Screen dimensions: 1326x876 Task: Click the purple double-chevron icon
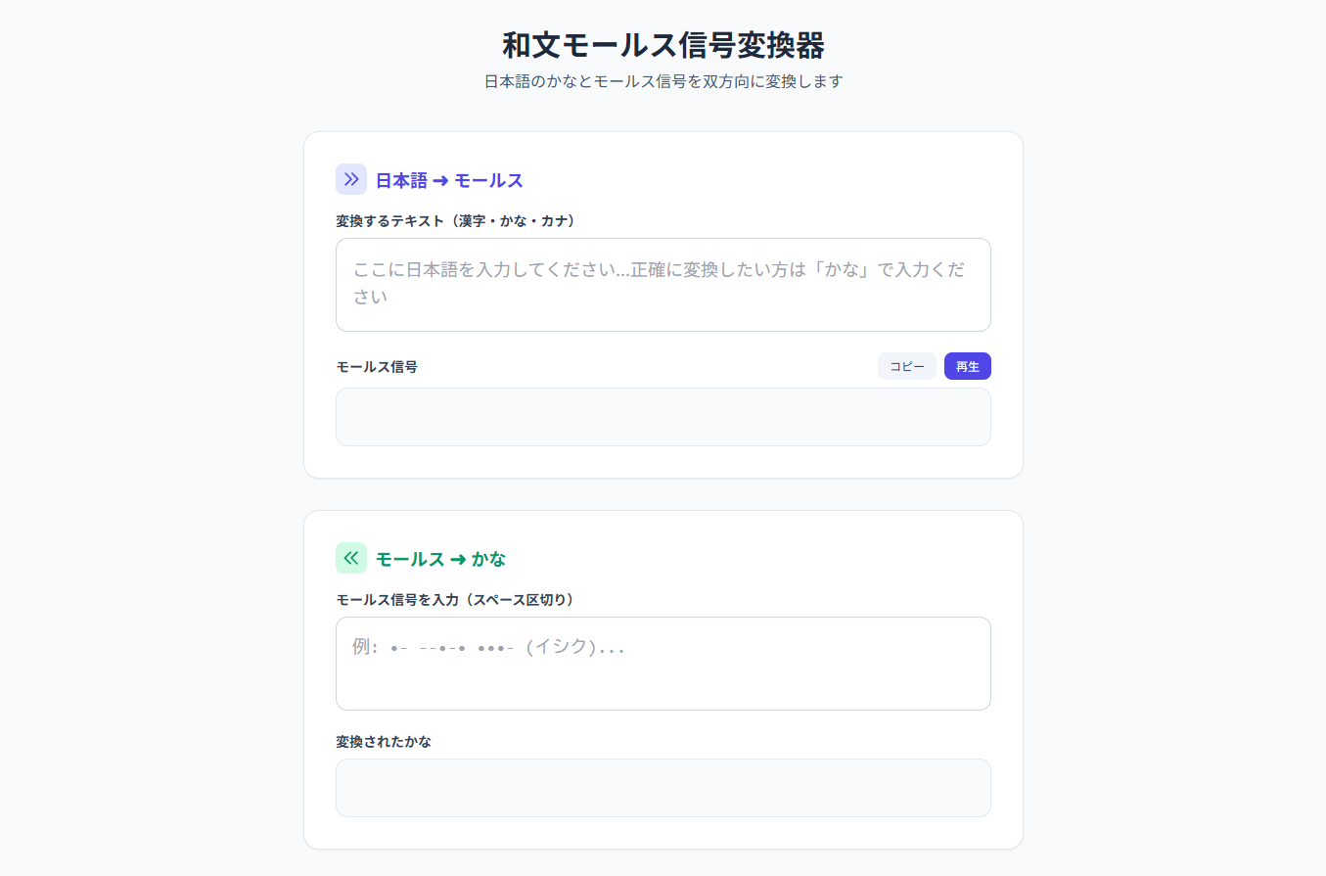(x=351, y=179)
